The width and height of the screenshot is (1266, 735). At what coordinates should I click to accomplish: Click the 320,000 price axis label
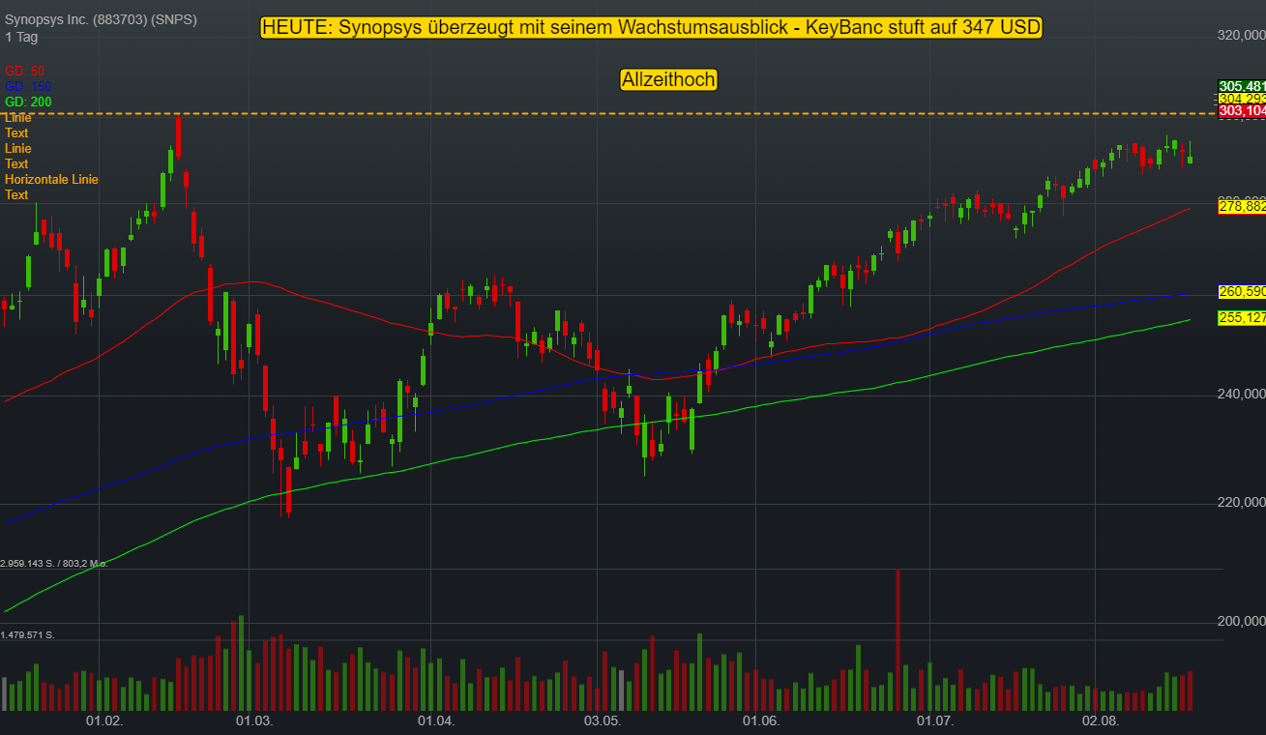point(1242,35)
